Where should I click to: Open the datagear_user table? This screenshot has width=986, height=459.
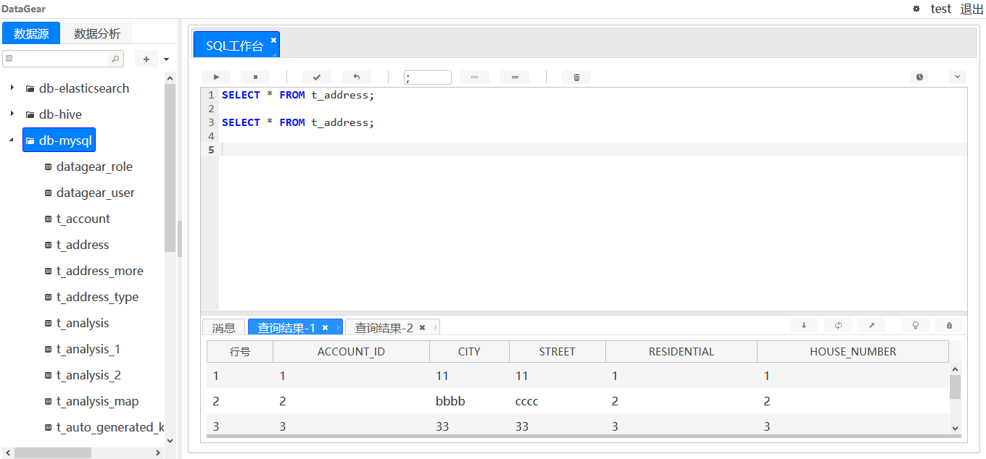pos(90,193)
